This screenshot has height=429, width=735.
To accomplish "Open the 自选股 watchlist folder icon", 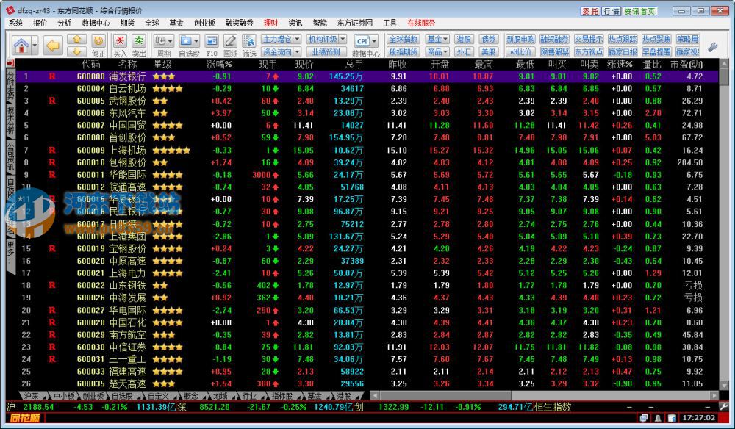I will tap(186, 41).
